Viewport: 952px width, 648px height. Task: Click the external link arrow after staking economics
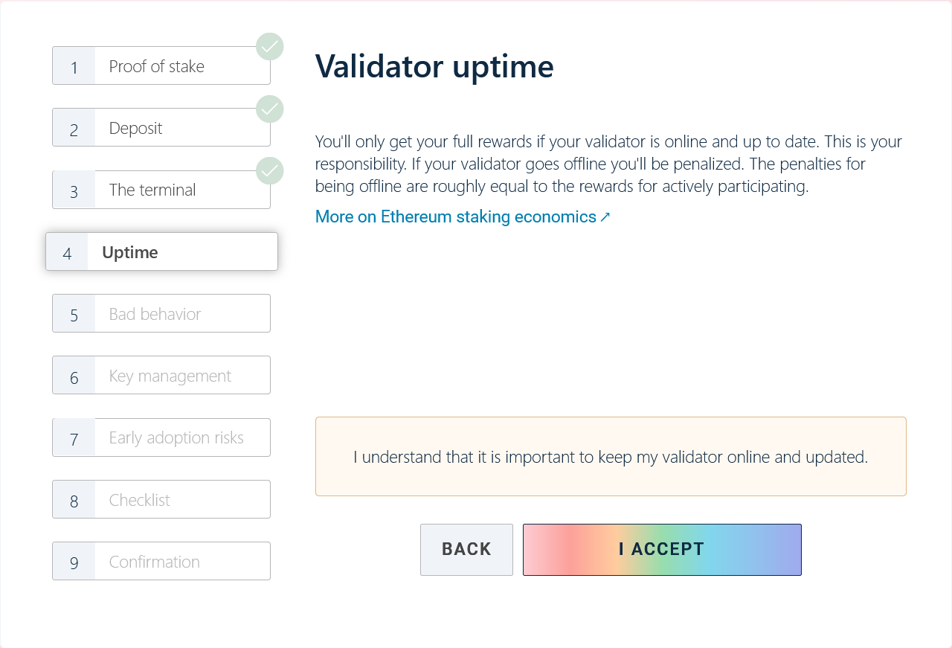coord(604,216)
